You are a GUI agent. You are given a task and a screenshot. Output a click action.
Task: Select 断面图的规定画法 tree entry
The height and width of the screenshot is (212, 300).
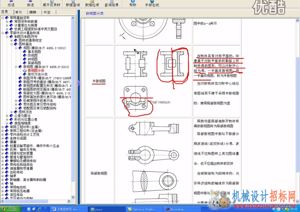(x=47, y=89)
